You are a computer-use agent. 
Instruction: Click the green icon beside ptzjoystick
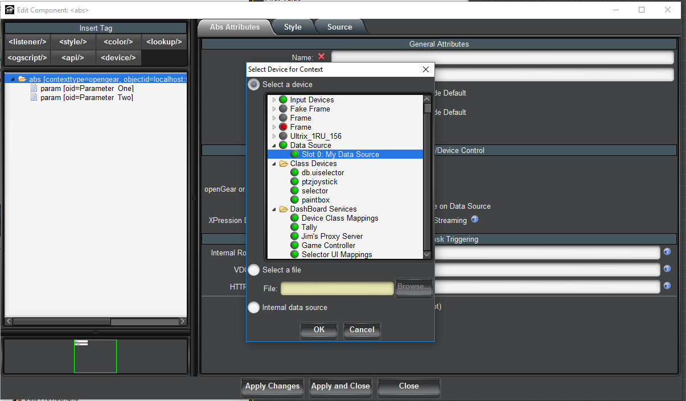point(294,181)
